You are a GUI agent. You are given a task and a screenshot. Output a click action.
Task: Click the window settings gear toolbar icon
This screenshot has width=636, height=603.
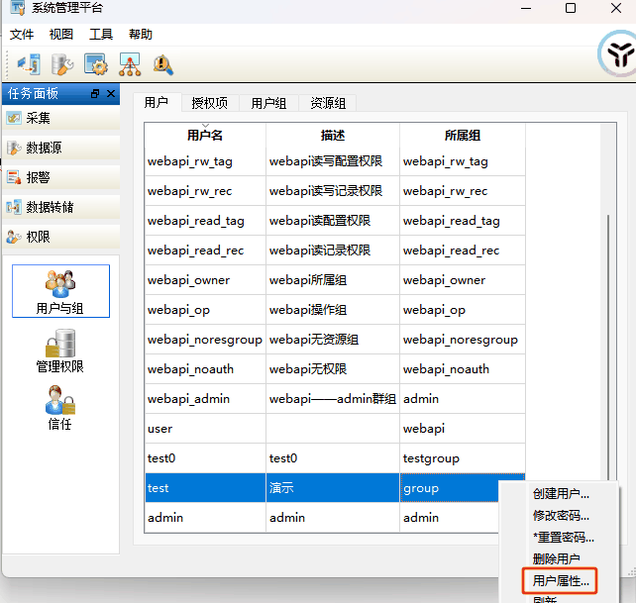pos(96,64)
